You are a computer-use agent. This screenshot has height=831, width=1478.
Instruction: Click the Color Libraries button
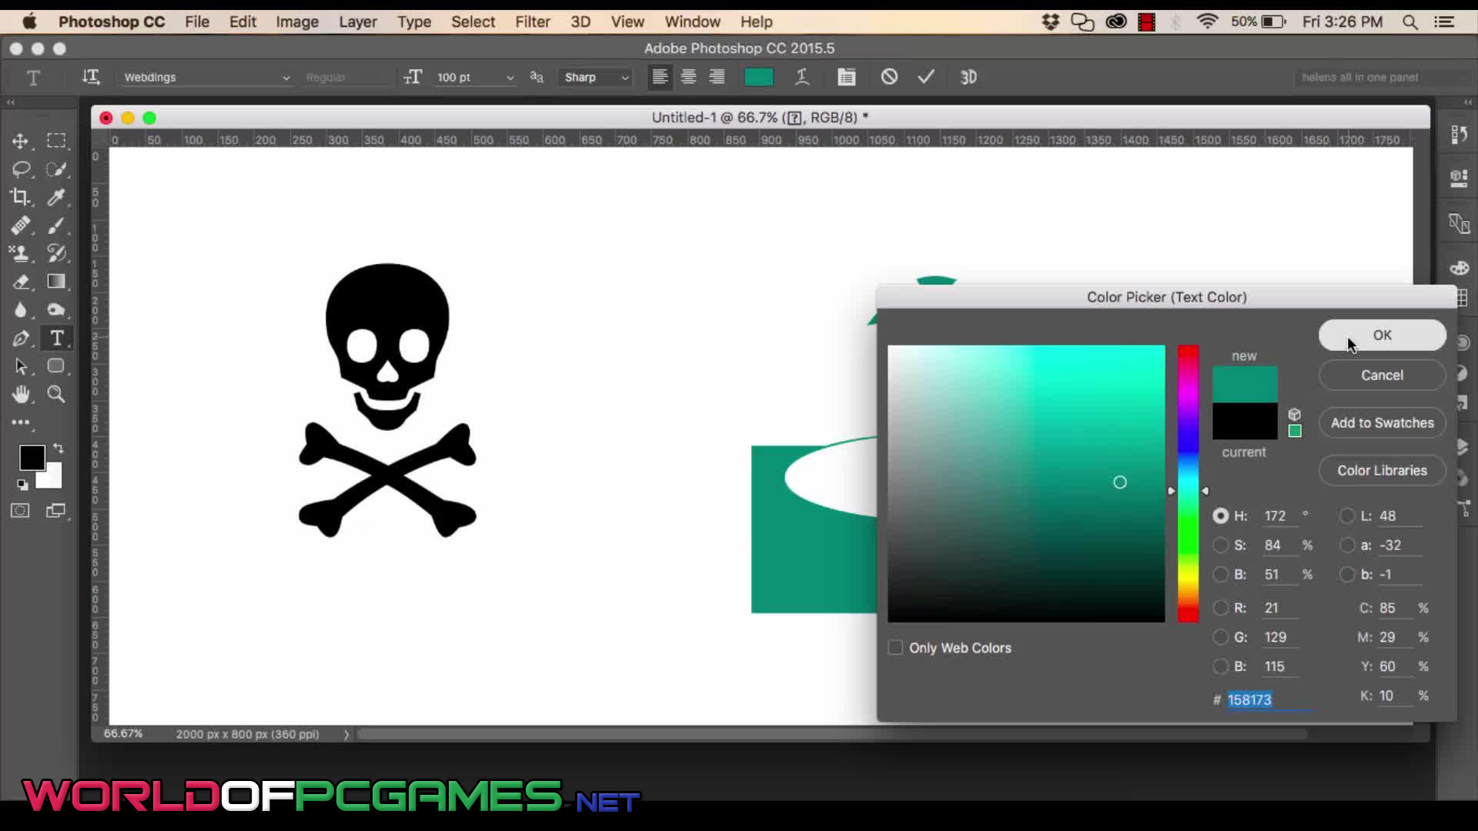click(x=1382, y=471)
